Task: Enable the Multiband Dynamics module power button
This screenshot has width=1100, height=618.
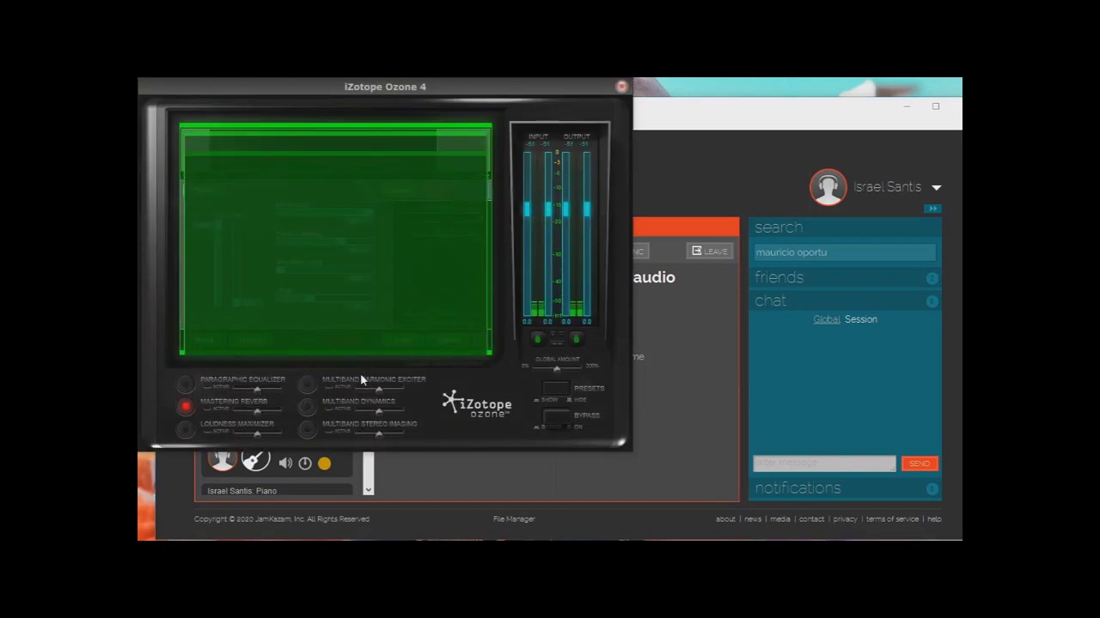Action: tap(308, 406)
